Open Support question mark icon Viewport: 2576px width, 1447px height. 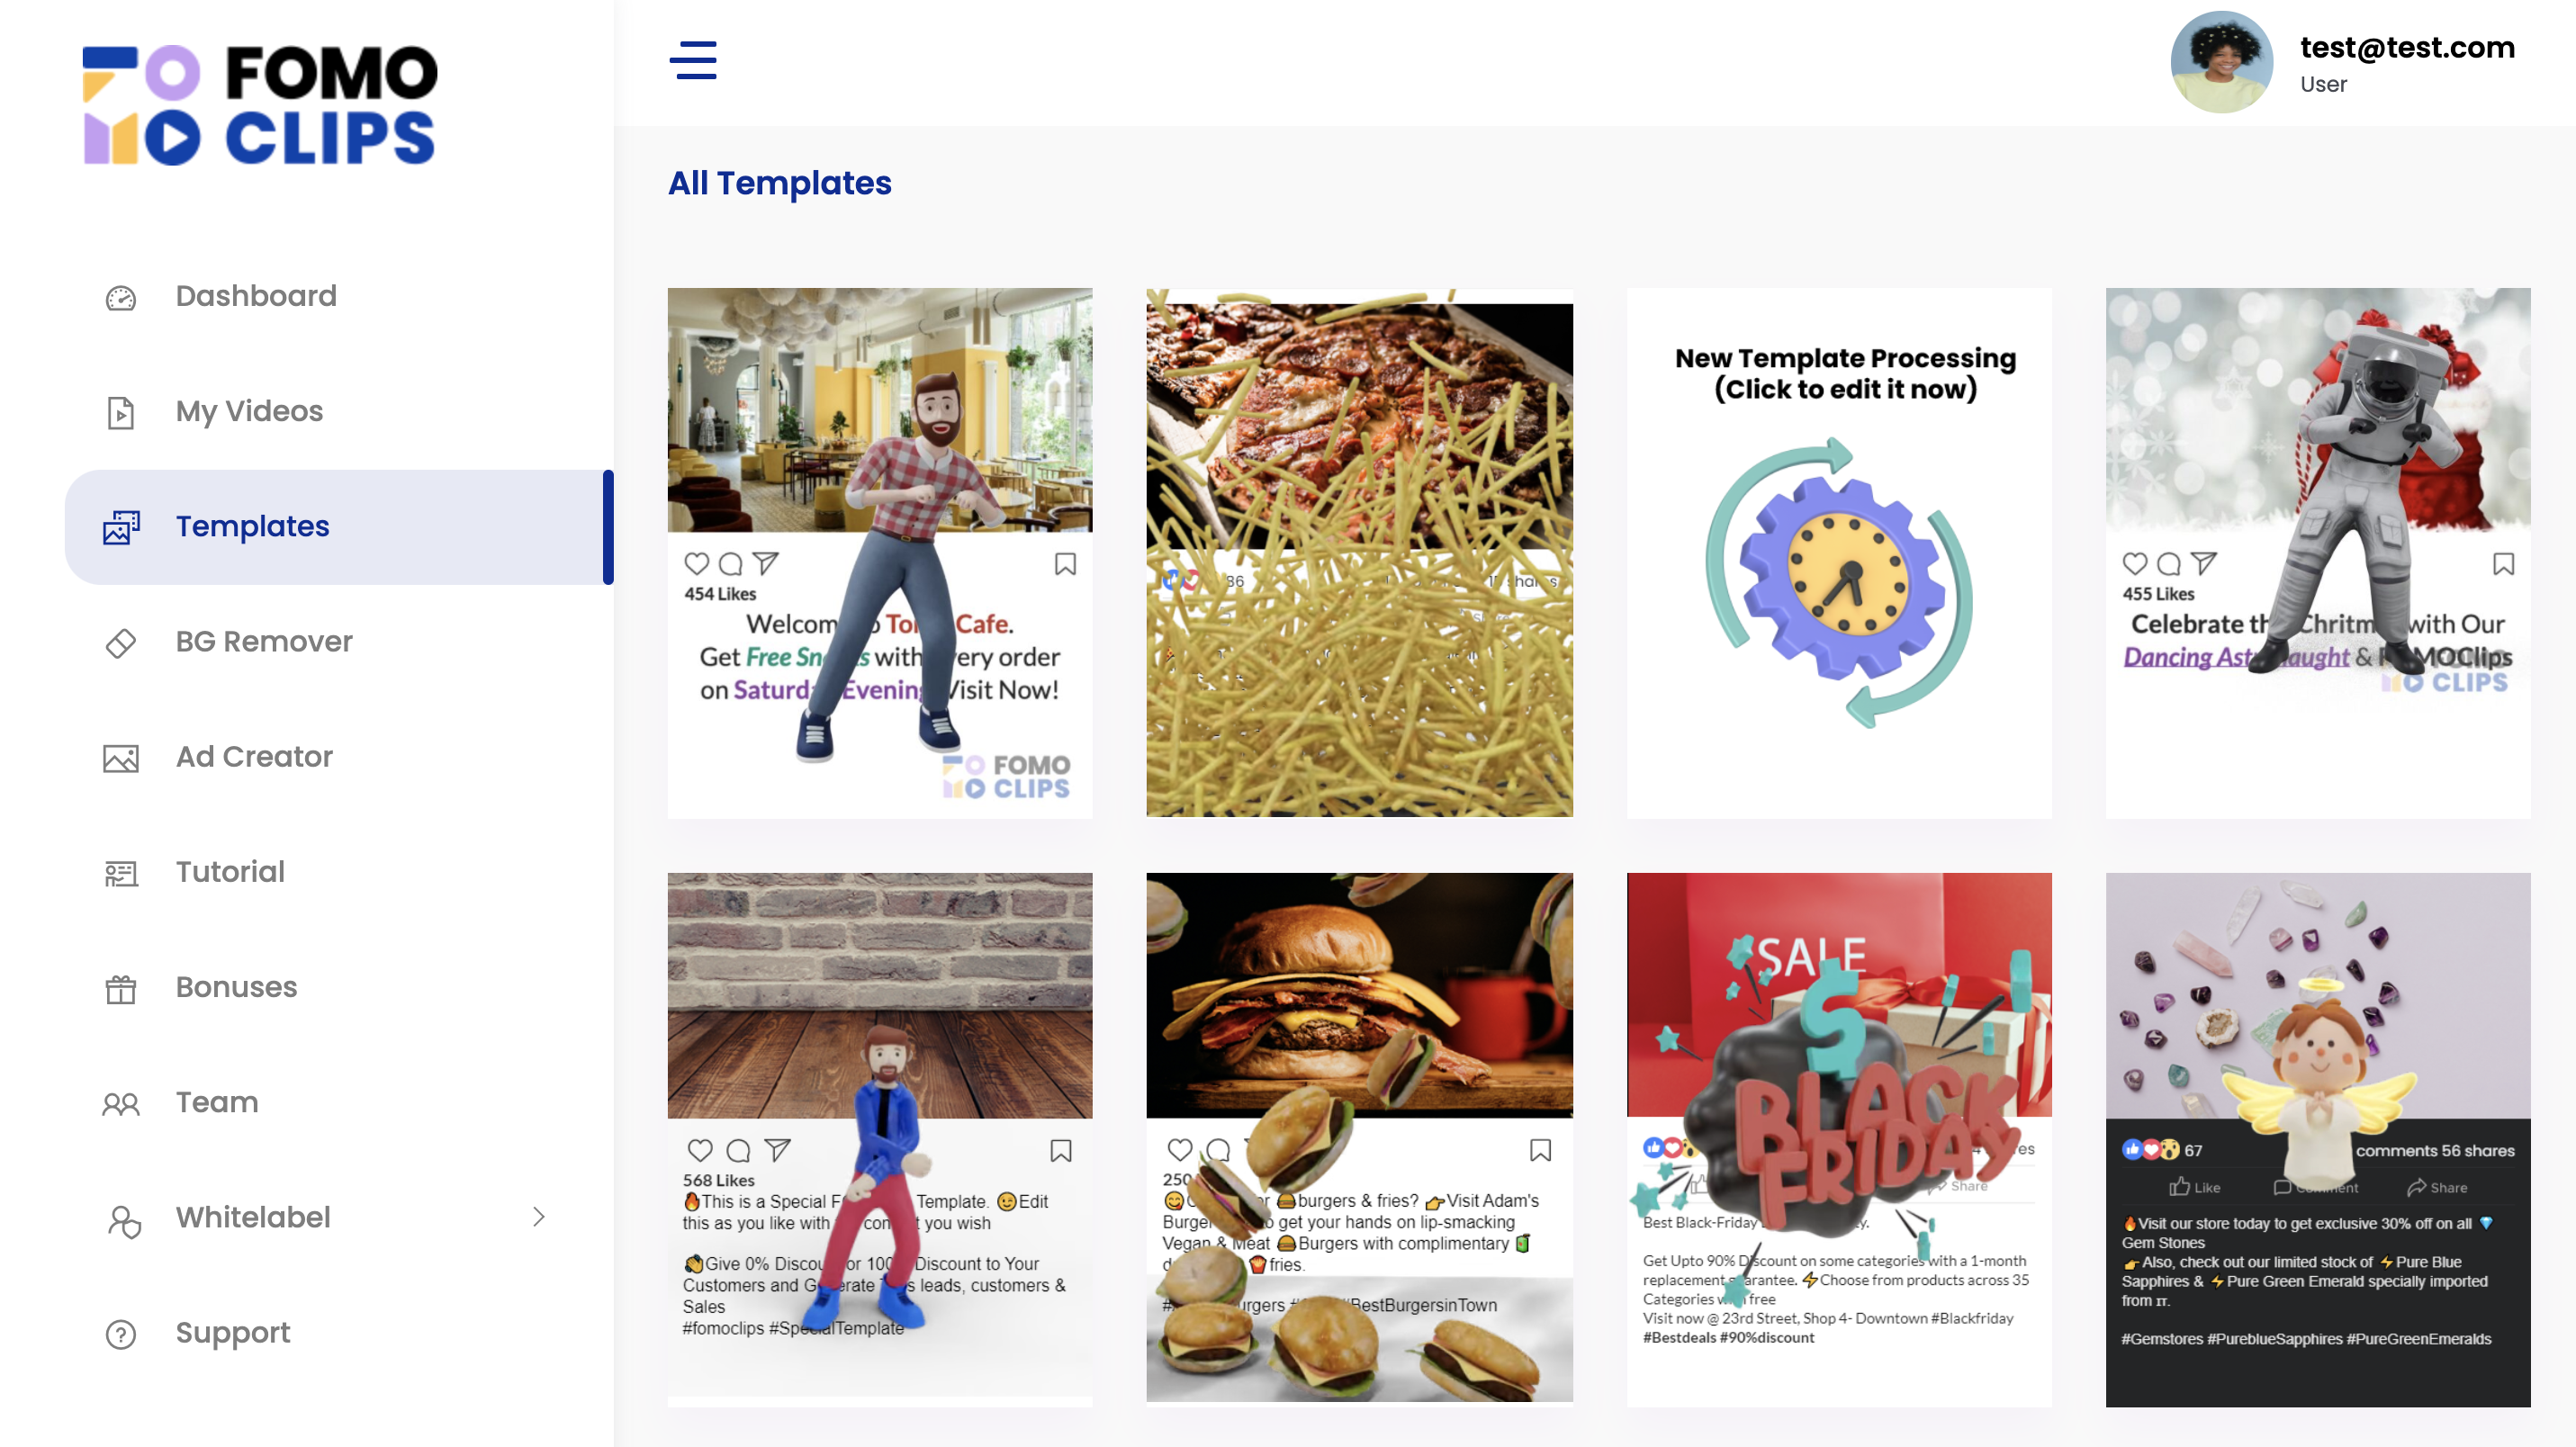click(121, 1333)
